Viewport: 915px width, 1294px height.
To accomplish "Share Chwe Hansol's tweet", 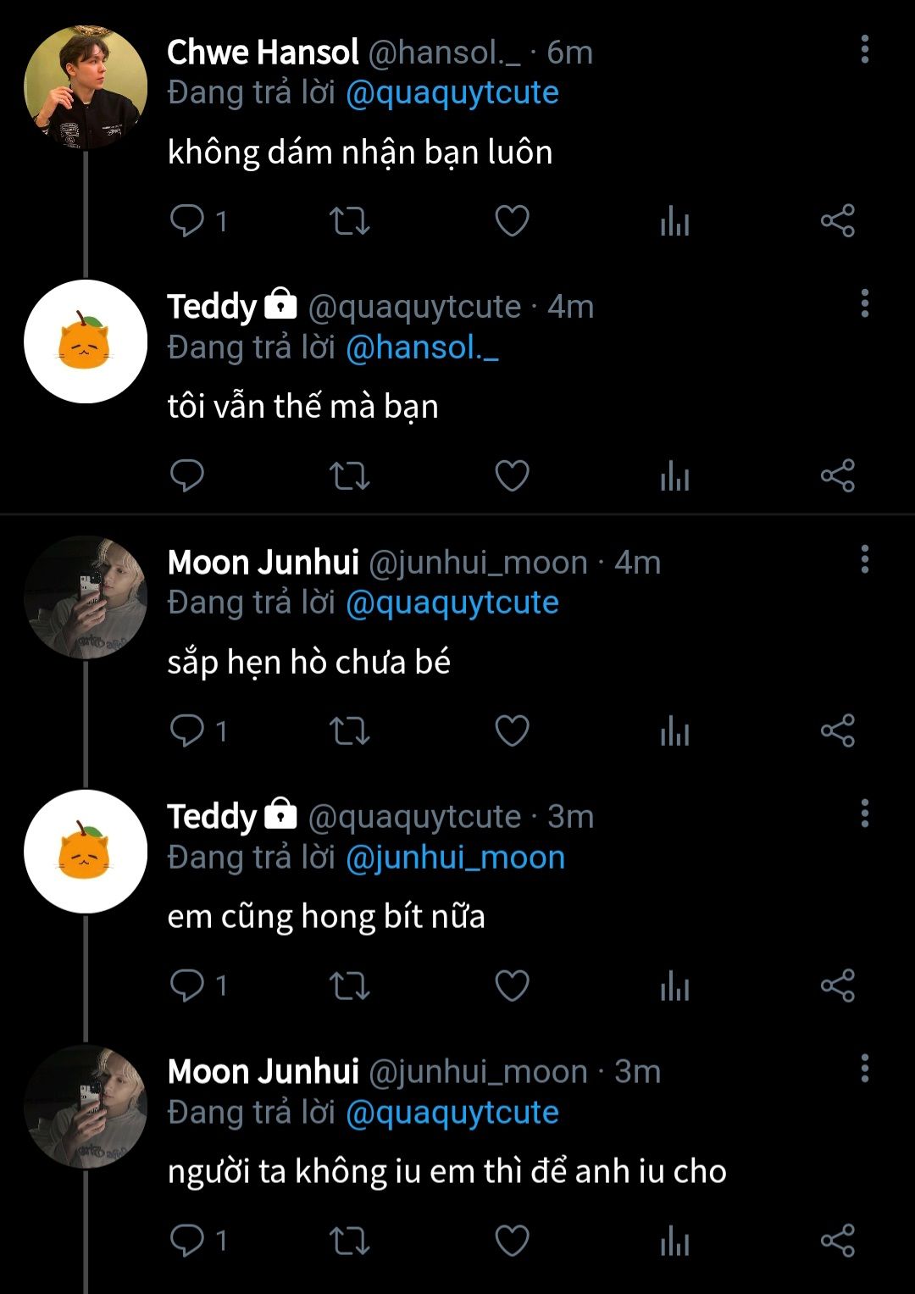I will tap(837, 221).
